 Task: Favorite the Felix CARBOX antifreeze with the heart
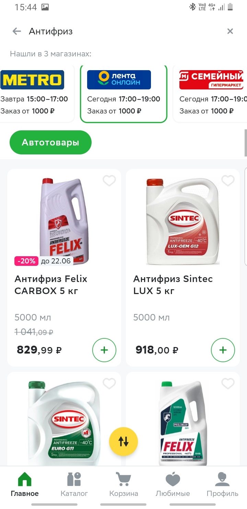pos(109,181)
